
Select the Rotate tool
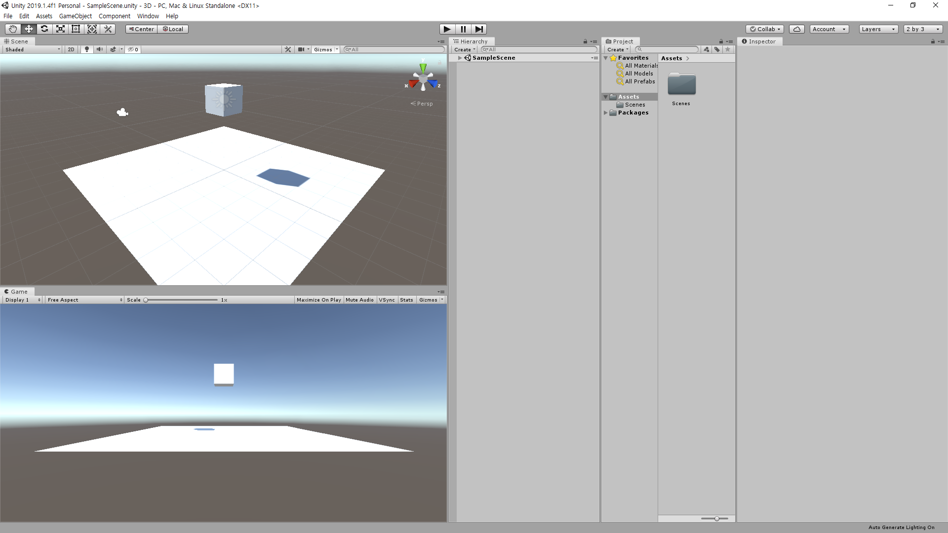(x=44, y=29)
